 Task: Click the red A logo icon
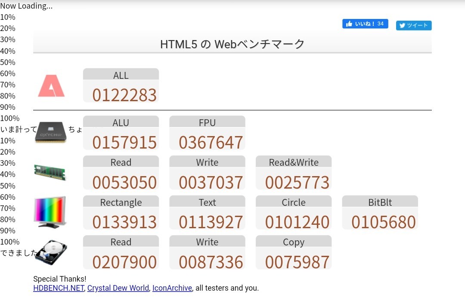[x=51, y=85]
